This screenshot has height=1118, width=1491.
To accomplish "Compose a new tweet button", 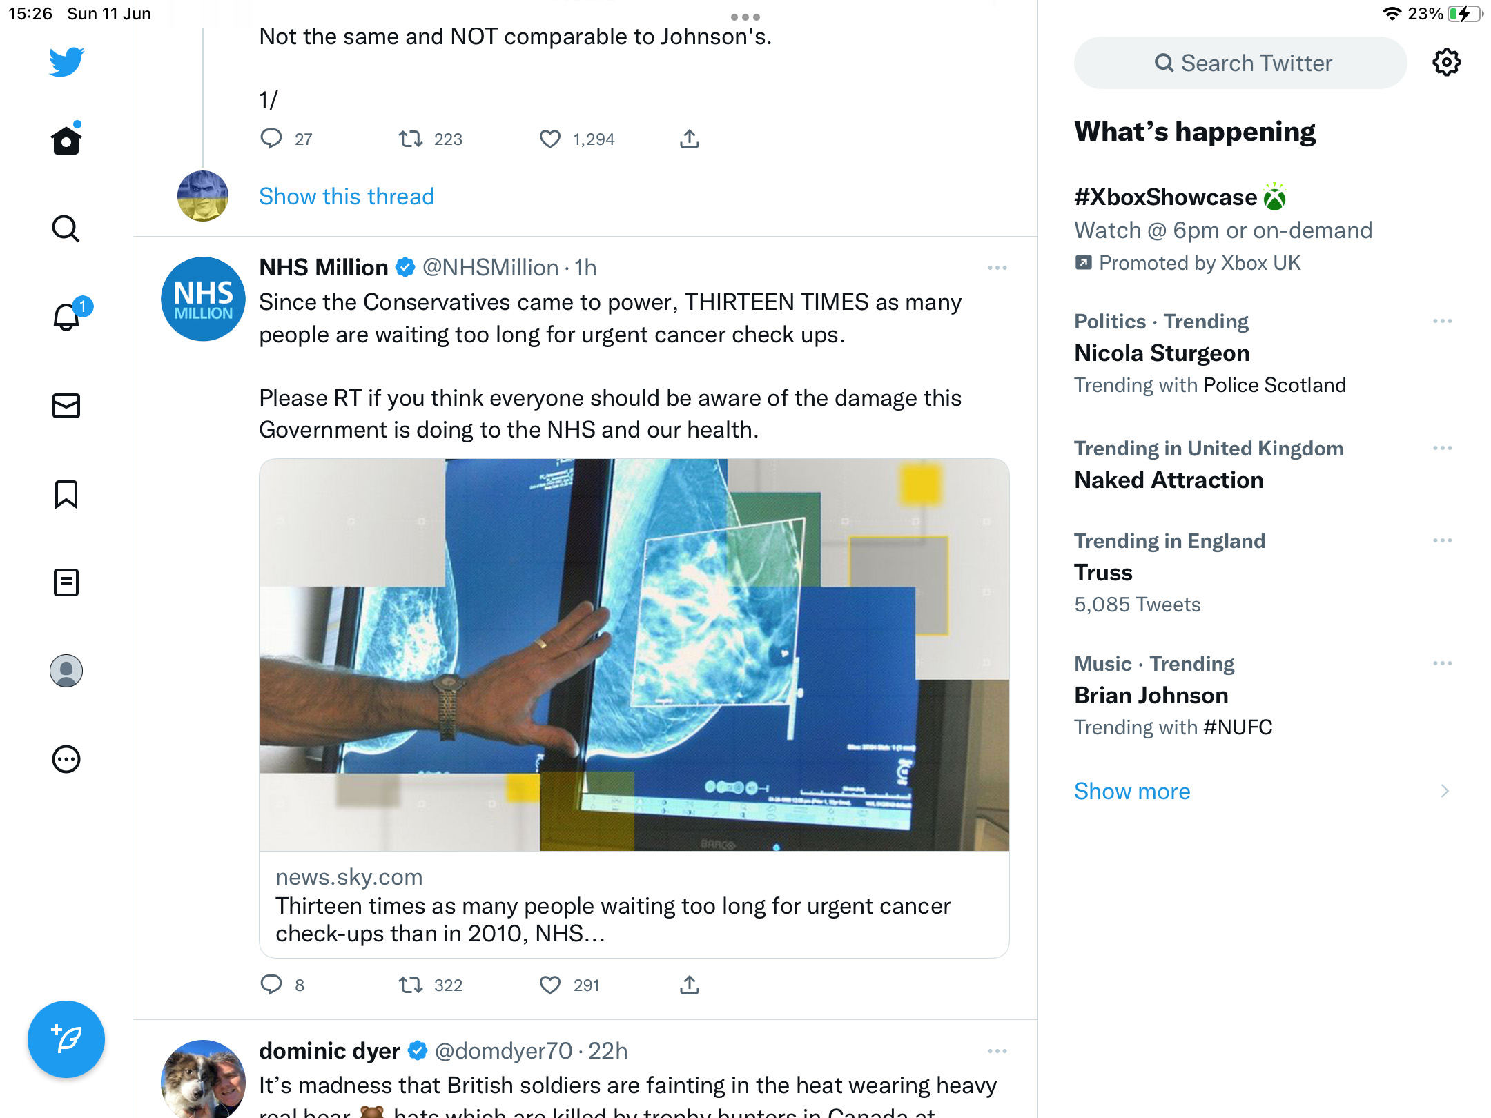I will pyautogui.click(x=66, y=1039).
